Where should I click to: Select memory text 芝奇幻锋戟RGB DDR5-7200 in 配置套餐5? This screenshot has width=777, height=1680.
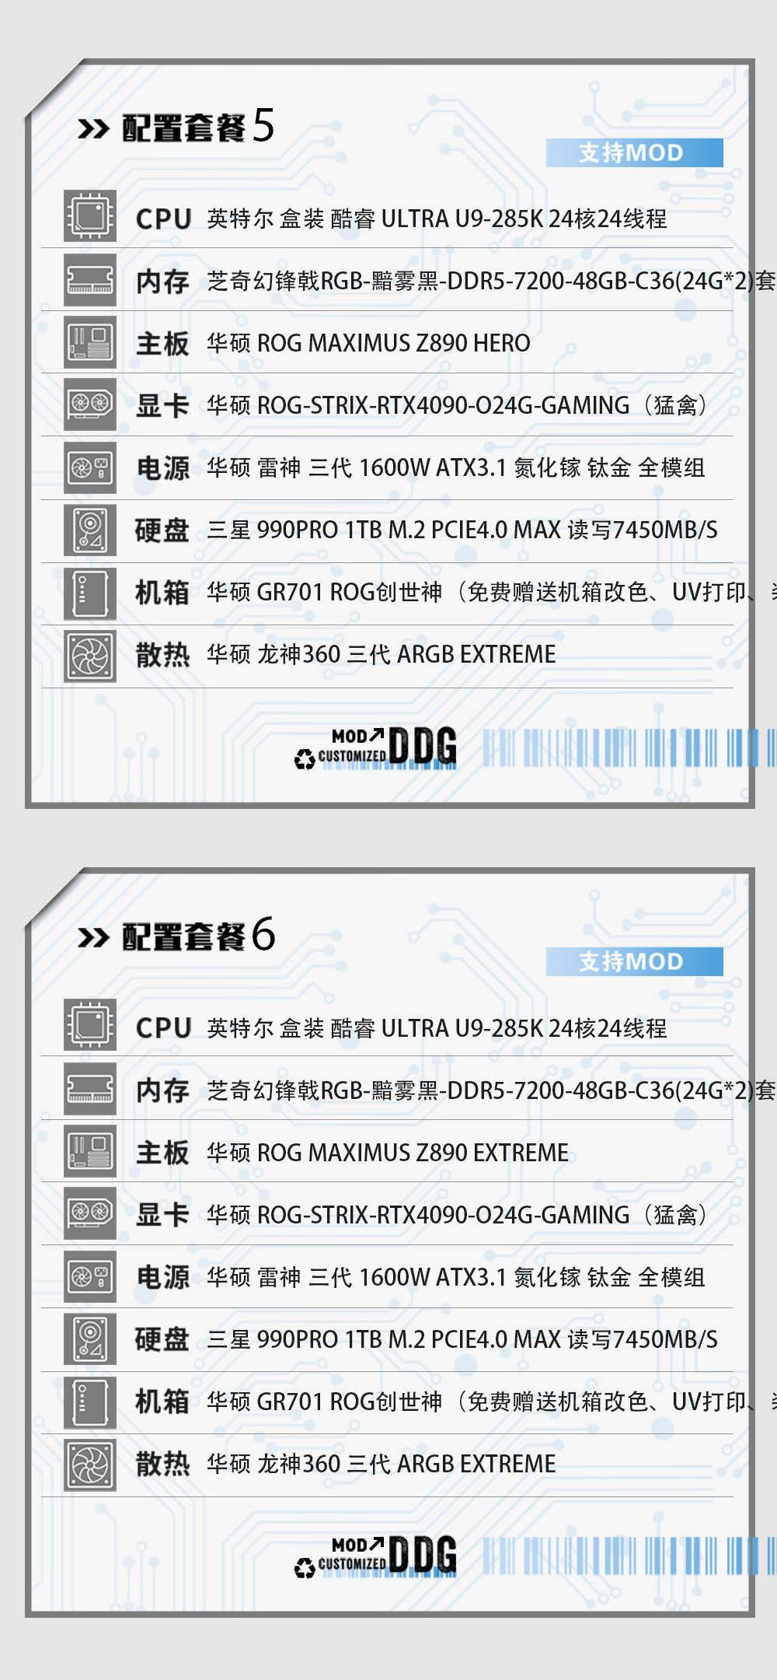491,281
